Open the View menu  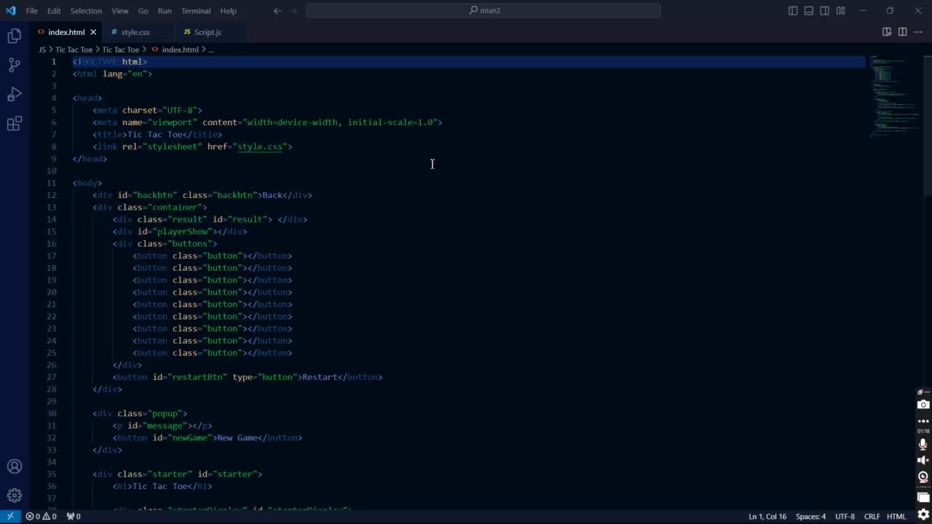(x=120, y=11)
